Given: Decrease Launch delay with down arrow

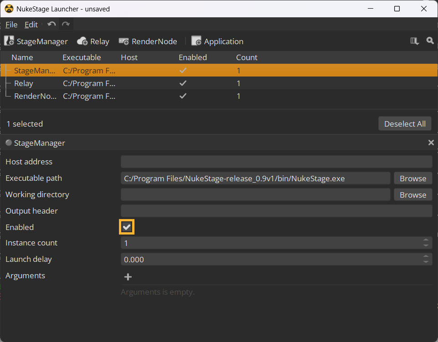Looking at the screenshot, I should coord(426,262).
